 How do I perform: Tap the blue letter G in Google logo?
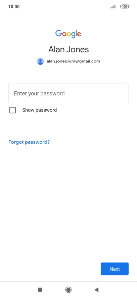point(59,33)
